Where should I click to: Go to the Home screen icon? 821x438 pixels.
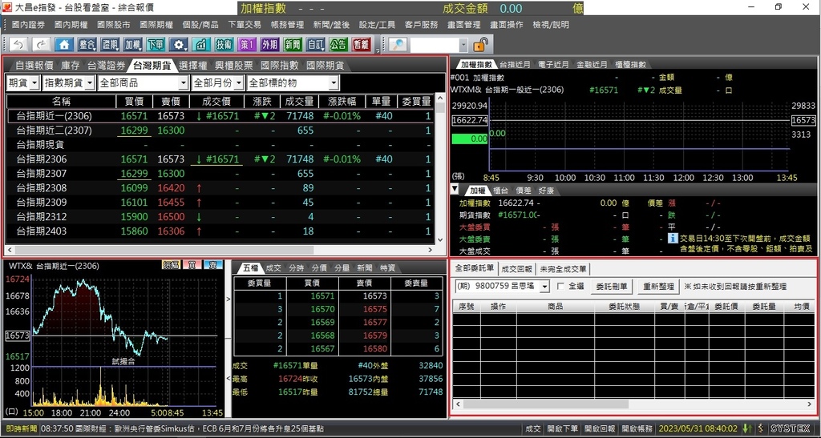pos(64,44)
